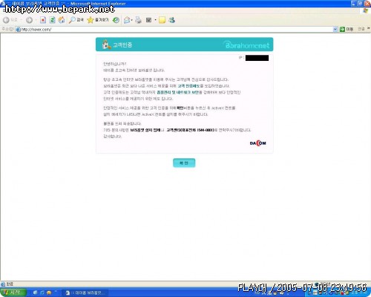Select the Internet Explorer taskbar window button
371x297 pixels.
85,293
